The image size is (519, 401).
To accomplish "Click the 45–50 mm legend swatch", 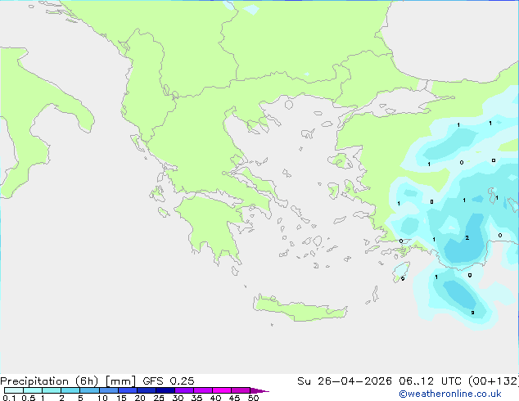I will point(241,390).
